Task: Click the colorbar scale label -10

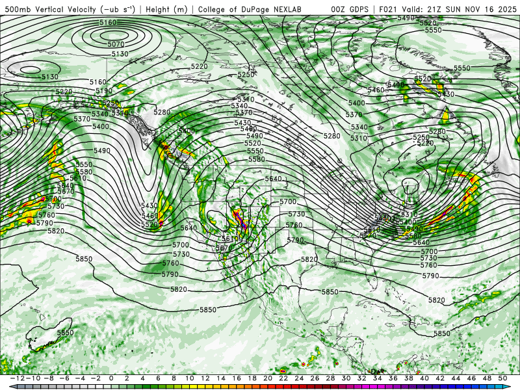Action: tap(34, 378)
